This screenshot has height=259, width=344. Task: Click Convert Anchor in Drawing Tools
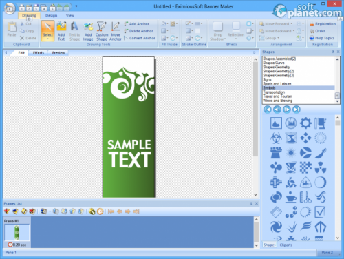(140, 38)
